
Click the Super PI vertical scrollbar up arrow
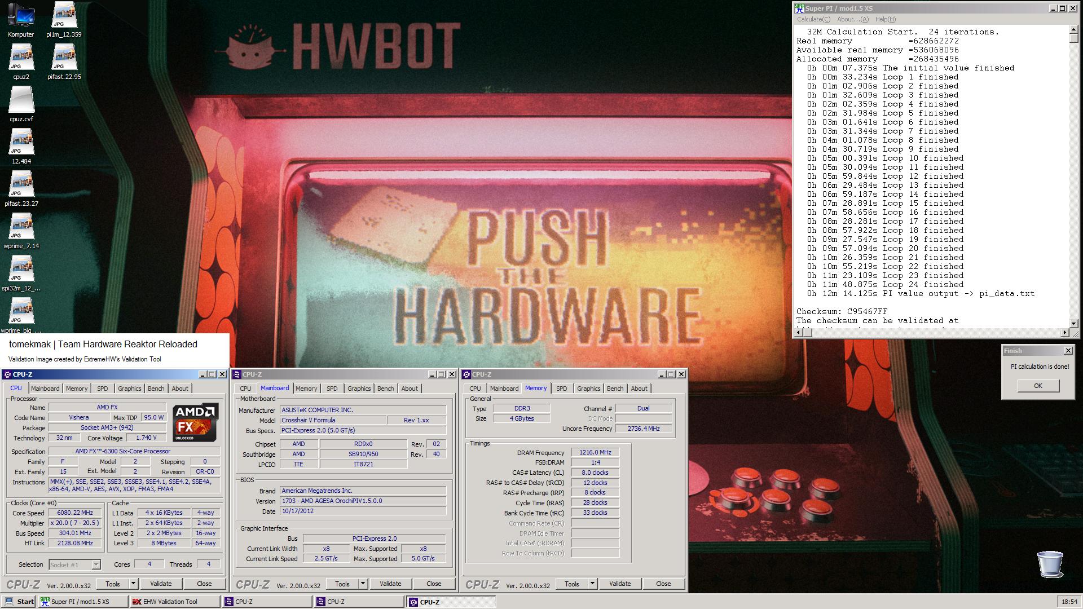pyautogui.click(x=1073, y=30)
